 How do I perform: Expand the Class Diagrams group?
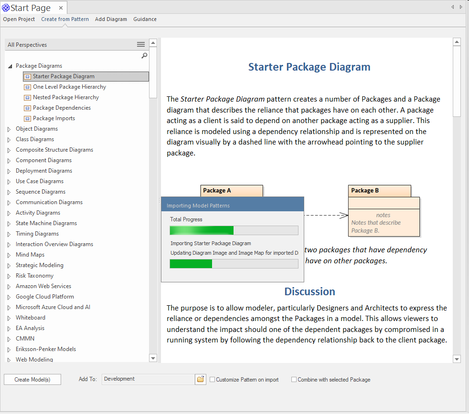point(9,139)
